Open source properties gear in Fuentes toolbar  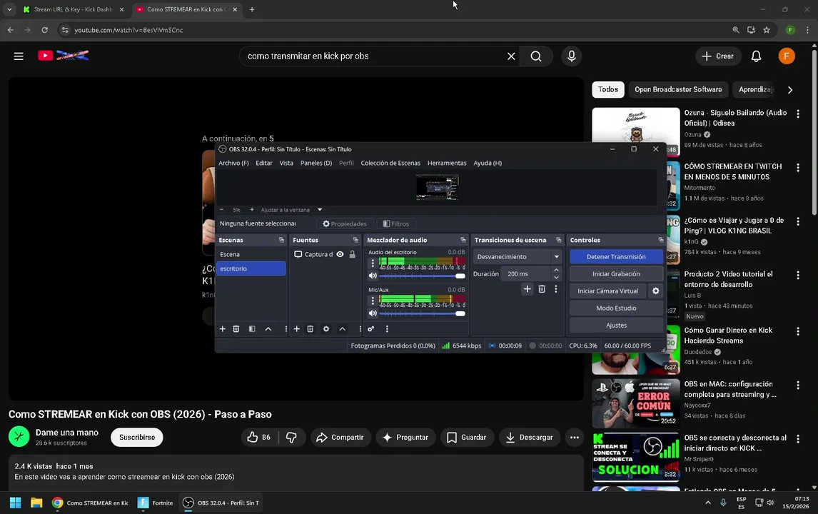326,329
